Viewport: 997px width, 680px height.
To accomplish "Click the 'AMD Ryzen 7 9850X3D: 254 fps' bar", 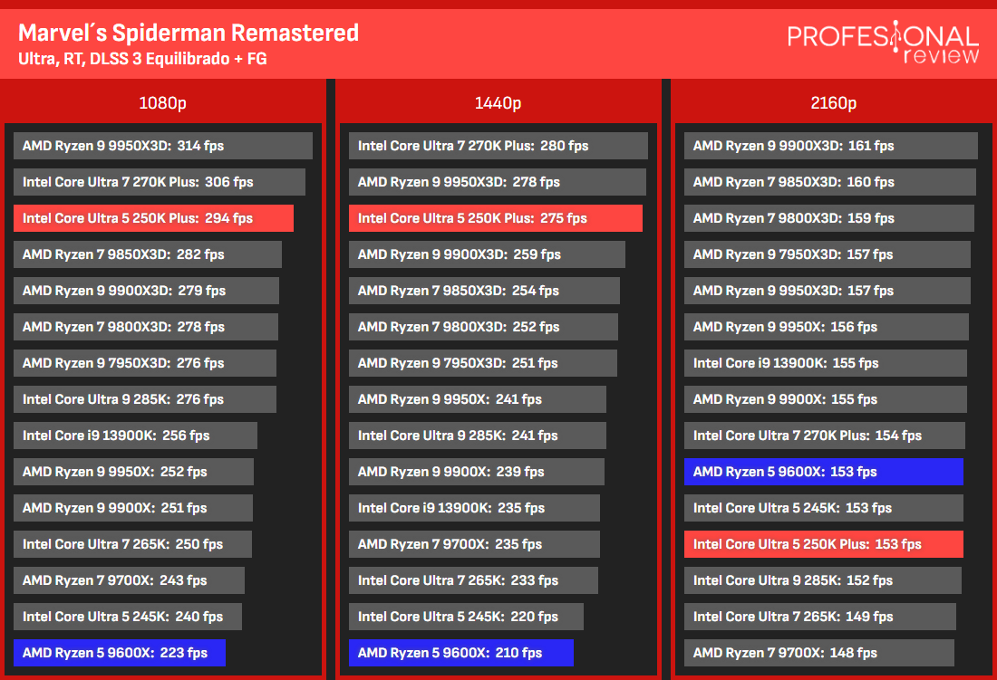I will 485,291.
